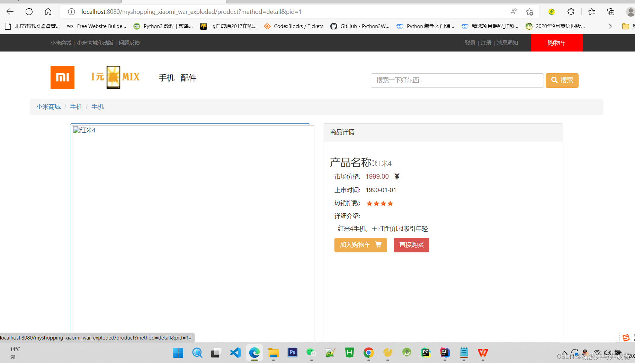
Task: Open Google Chrome from the taskbar
Action: pos(369,353)
